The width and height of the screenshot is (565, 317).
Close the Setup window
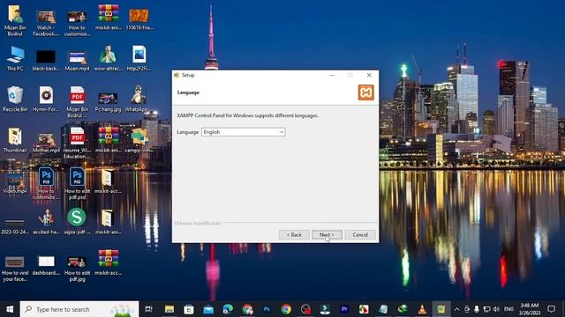(x=369, y=75)
